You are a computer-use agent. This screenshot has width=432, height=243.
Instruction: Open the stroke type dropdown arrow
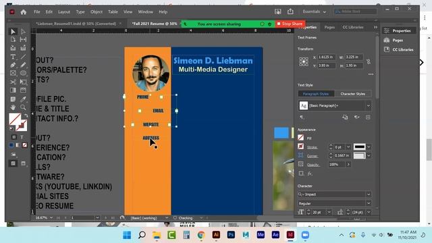[369, 147]
